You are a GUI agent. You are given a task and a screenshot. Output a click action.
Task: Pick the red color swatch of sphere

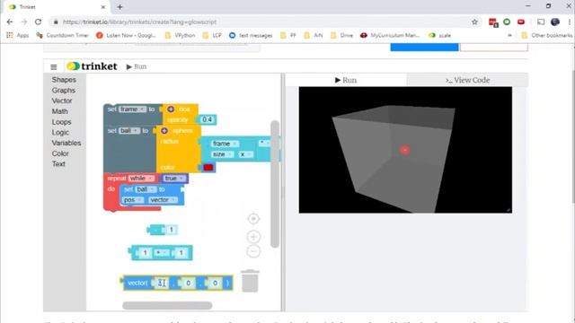pos(208,168)
